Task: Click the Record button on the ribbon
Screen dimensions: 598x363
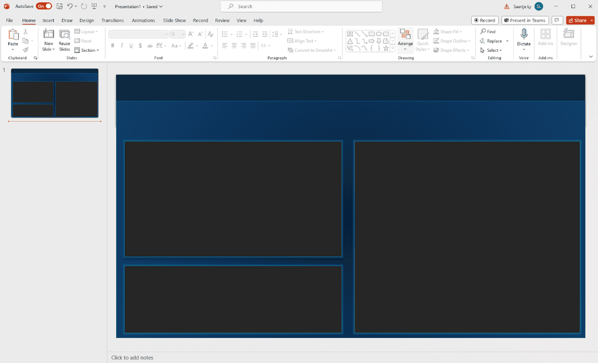Action: point(485,20)
